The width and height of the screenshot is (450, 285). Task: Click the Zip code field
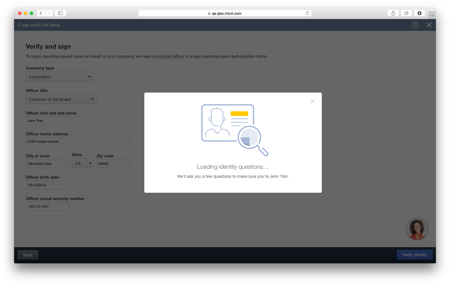[113, 164]
